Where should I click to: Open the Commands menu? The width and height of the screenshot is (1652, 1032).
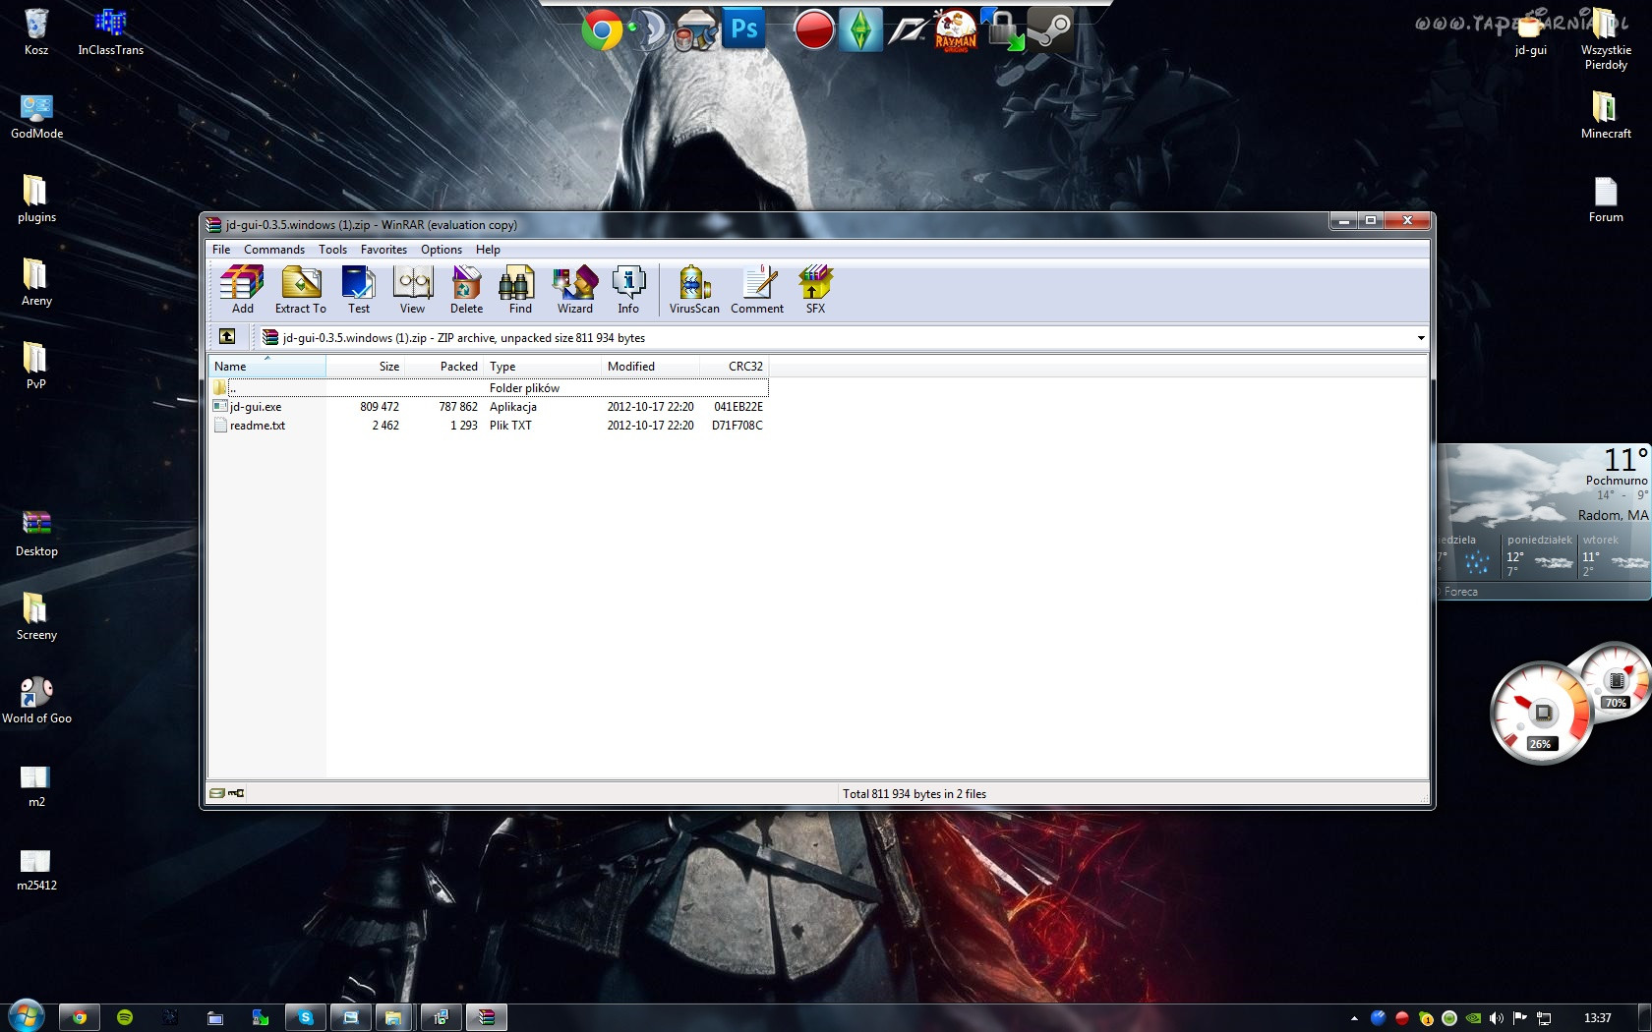point(274,250)
